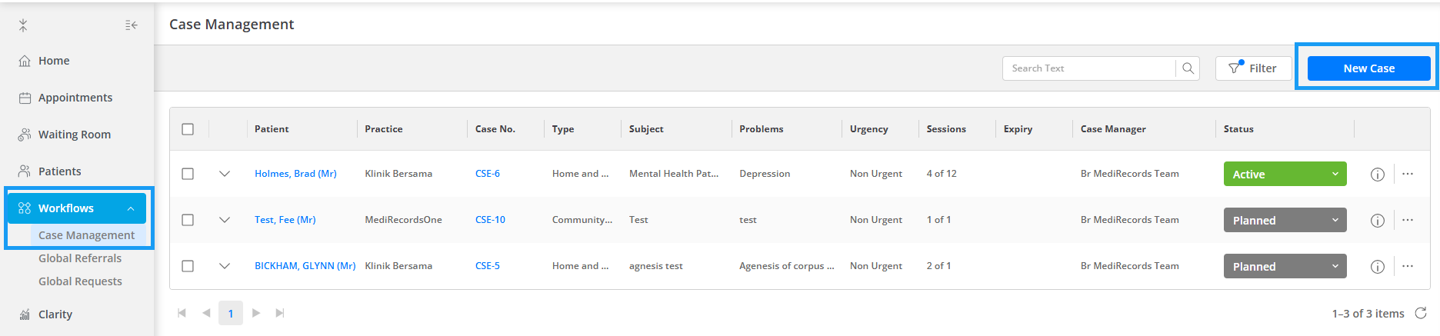Image resolution: width=1440 pixels, height=336 pixels.
Task: Refresh the case list
Action: click(1421, 313)
